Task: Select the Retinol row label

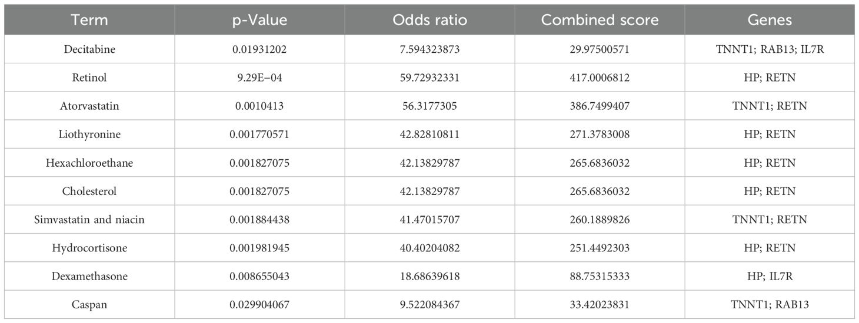Action: pyautogui.click(x=89, y=78)
